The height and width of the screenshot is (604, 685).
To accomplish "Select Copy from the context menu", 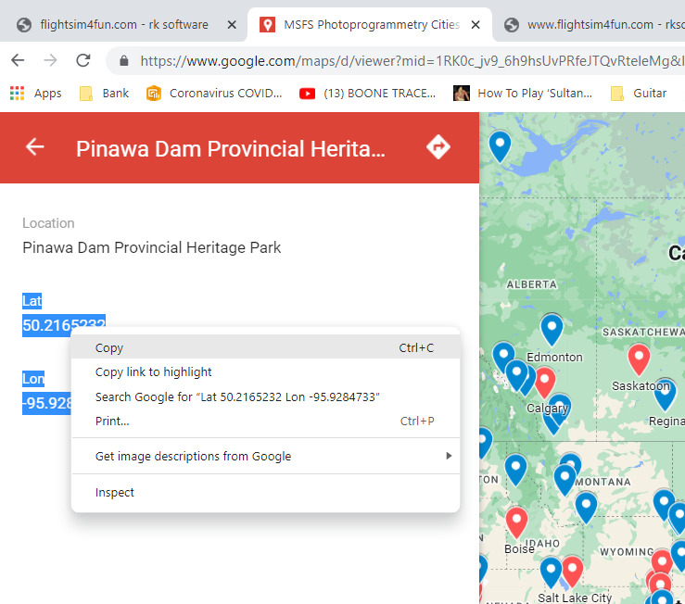I will coord(109,348).
